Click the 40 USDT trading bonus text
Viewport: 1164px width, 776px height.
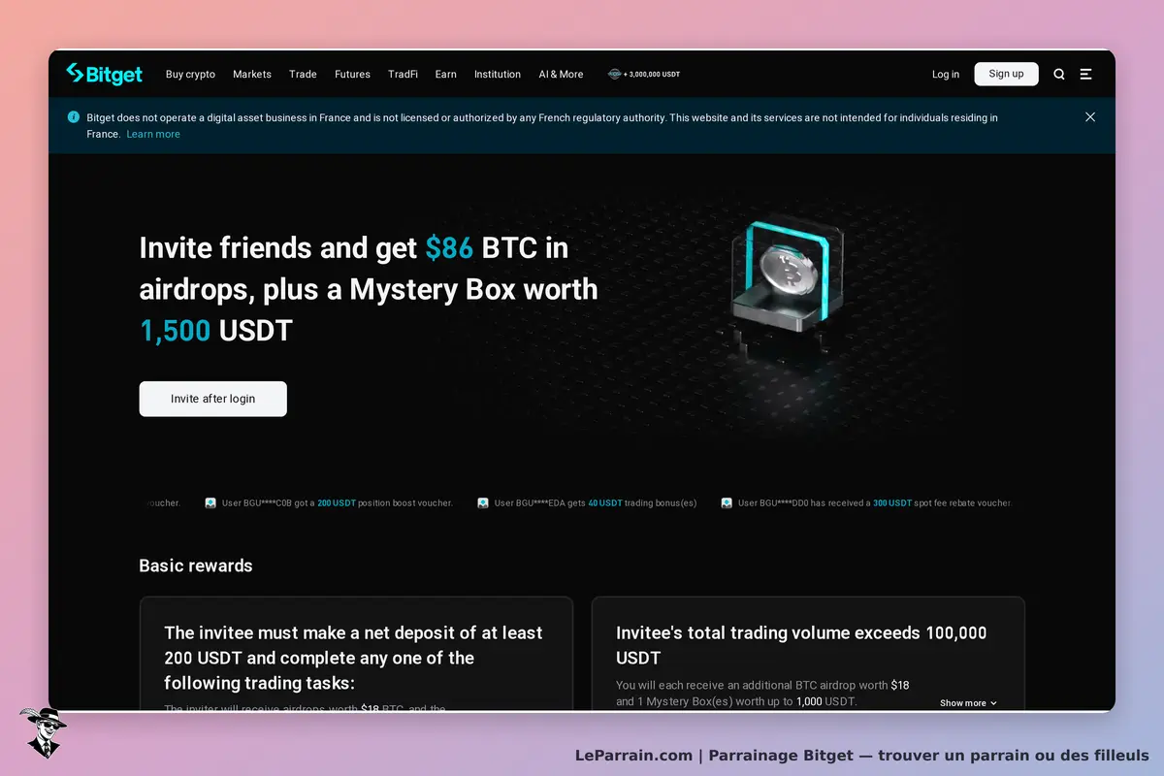coord(642,503)
